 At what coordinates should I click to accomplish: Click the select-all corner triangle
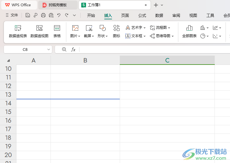point(8,60)
